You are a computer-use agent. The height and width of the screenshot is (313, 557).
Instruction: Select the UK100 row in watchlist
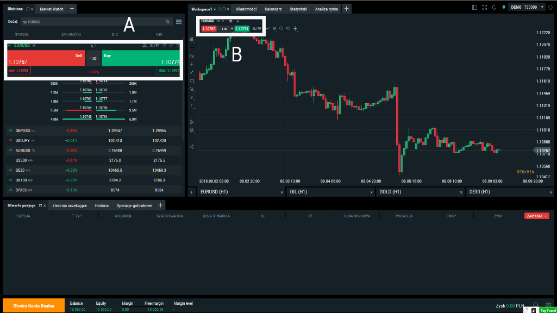point(94,180)
